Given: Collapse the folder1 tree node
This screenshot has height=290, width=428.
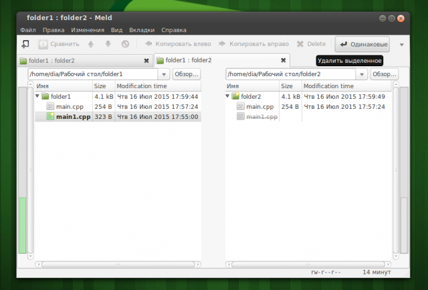Looking at the screenshot, I should click(x=37, y=96).
